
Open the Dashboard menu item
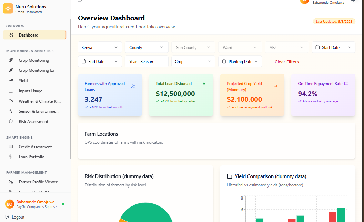click(x=34, y=35)
